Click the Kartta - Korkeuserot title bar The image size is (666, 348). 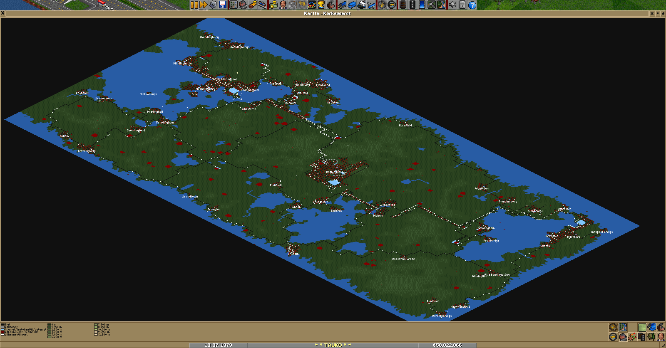pyautogui.click(x=327, y=13)
